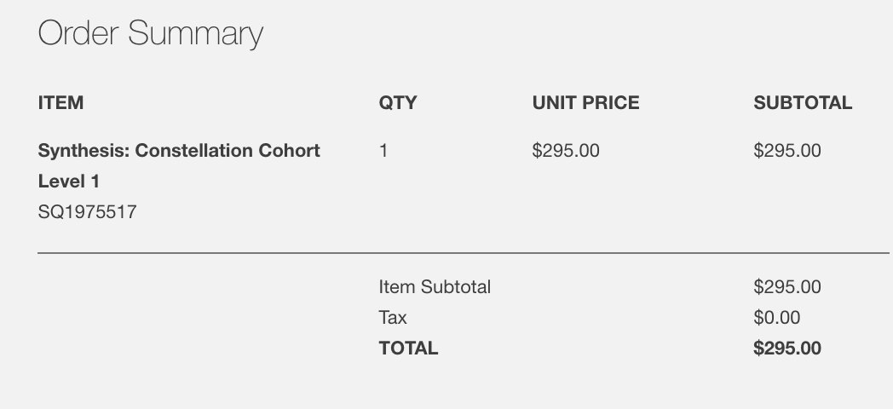Click the Order Summary heading
The image size is (893, 409).
pyautogui.click(x=151, y=34)
